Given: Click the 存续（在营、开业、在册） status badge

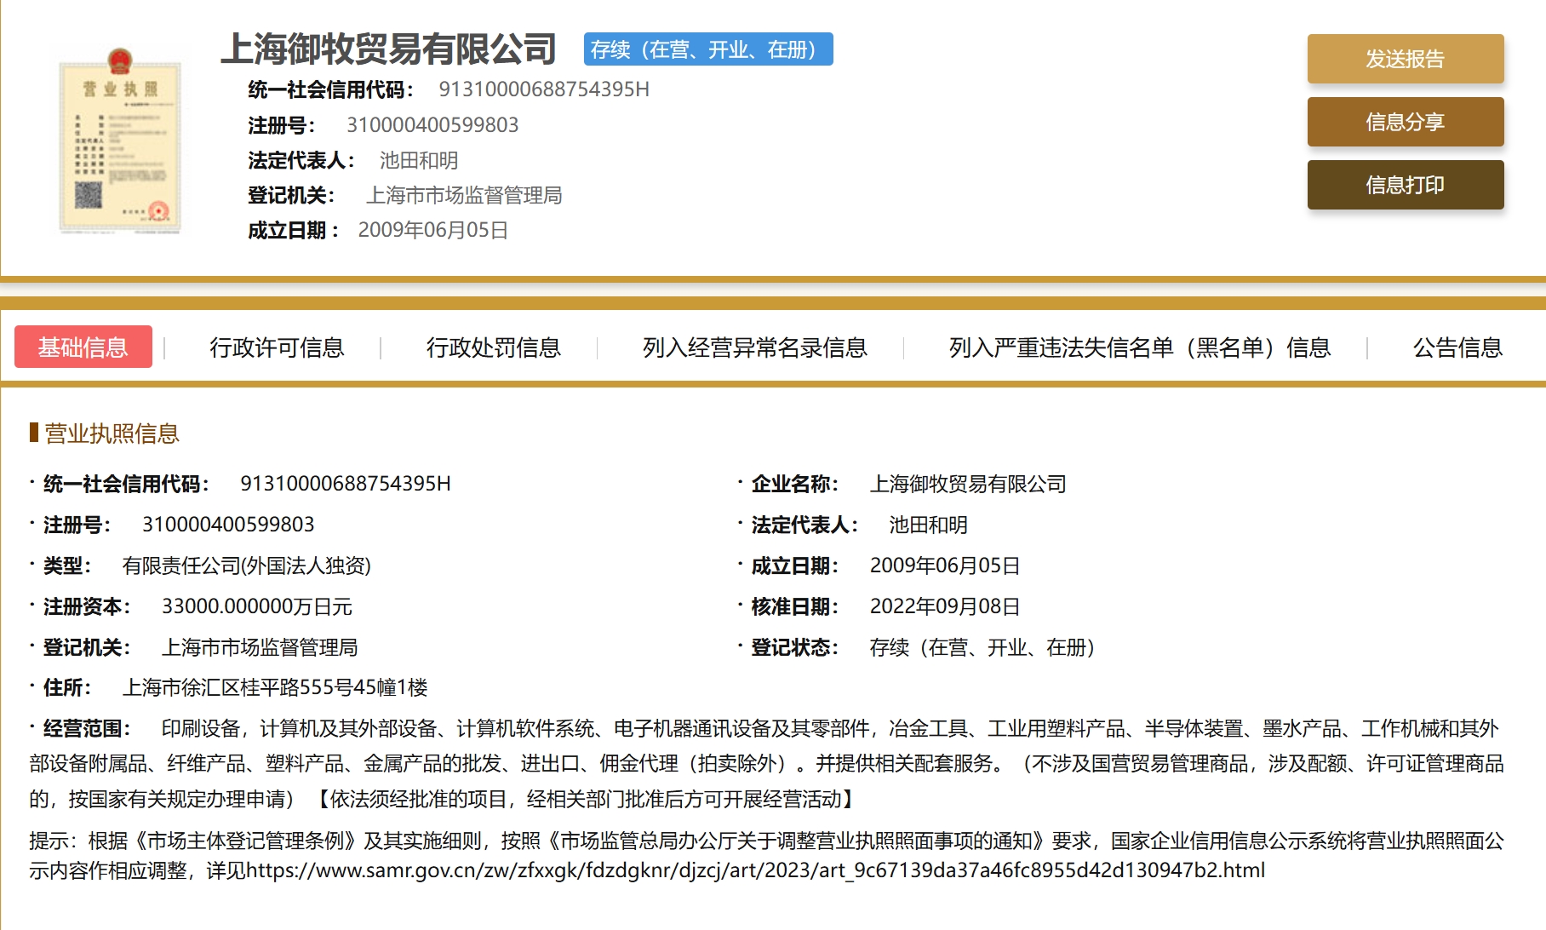Looking at the screenshot, I should [708, 49].
